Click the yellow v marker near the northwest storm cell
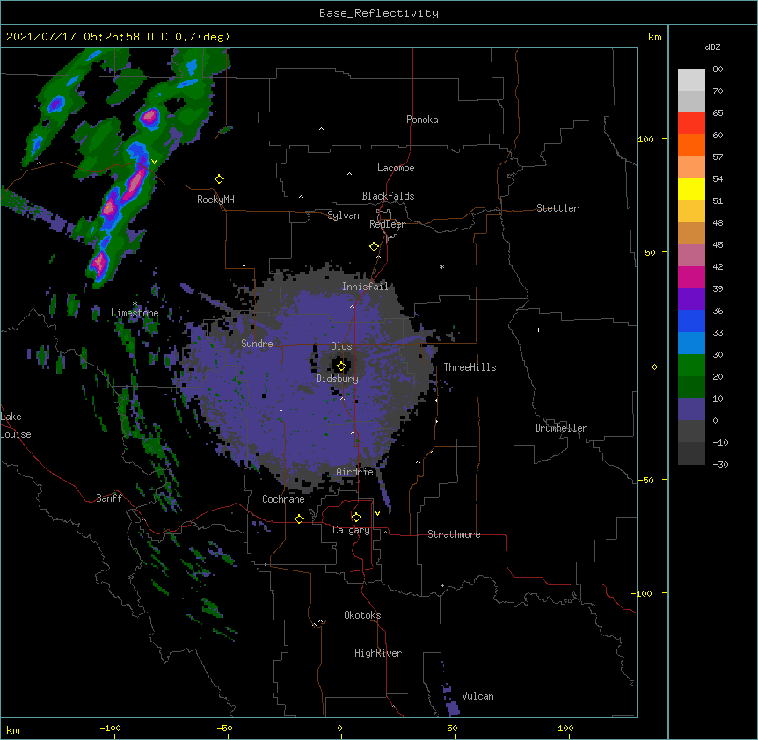758x740 pixels. [154, 162]
